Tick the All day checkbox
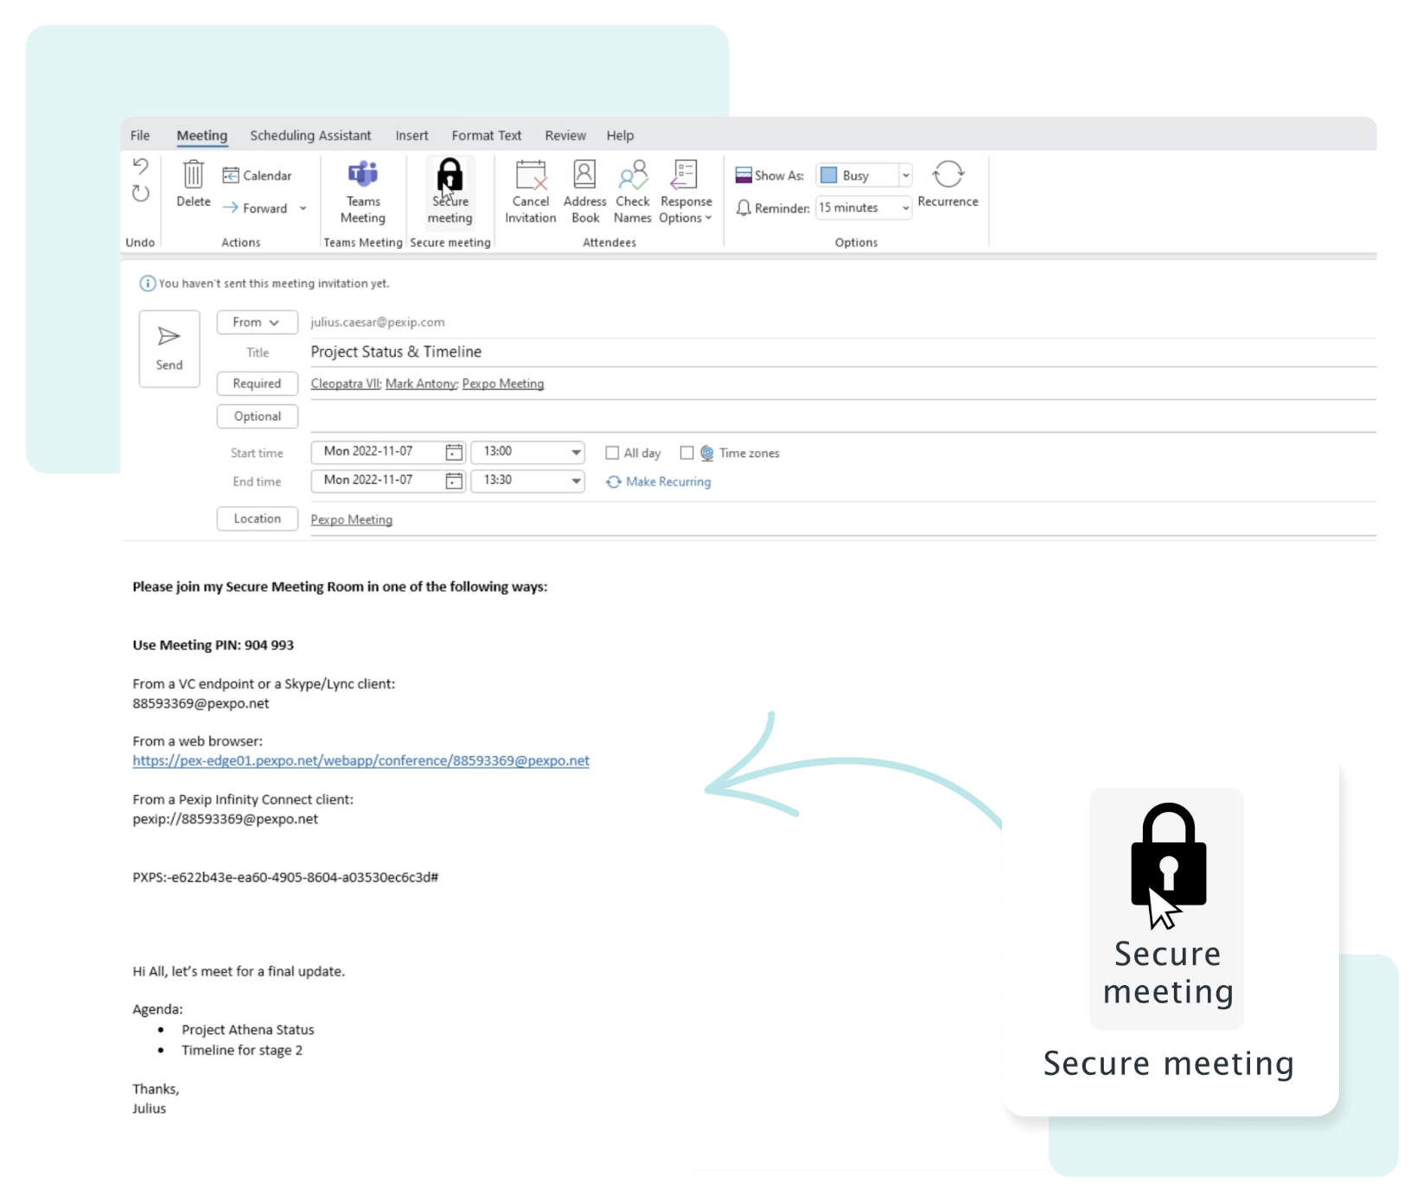The height and width of the screenshot is (1201, 1423). point(612,453)
